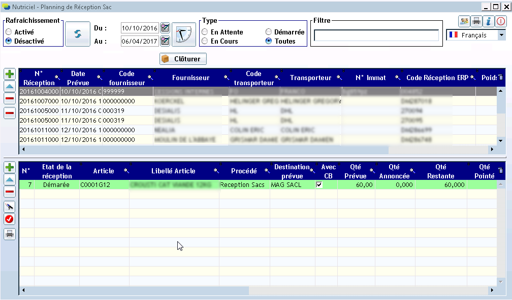Click the large clock period button

point(183,34)
